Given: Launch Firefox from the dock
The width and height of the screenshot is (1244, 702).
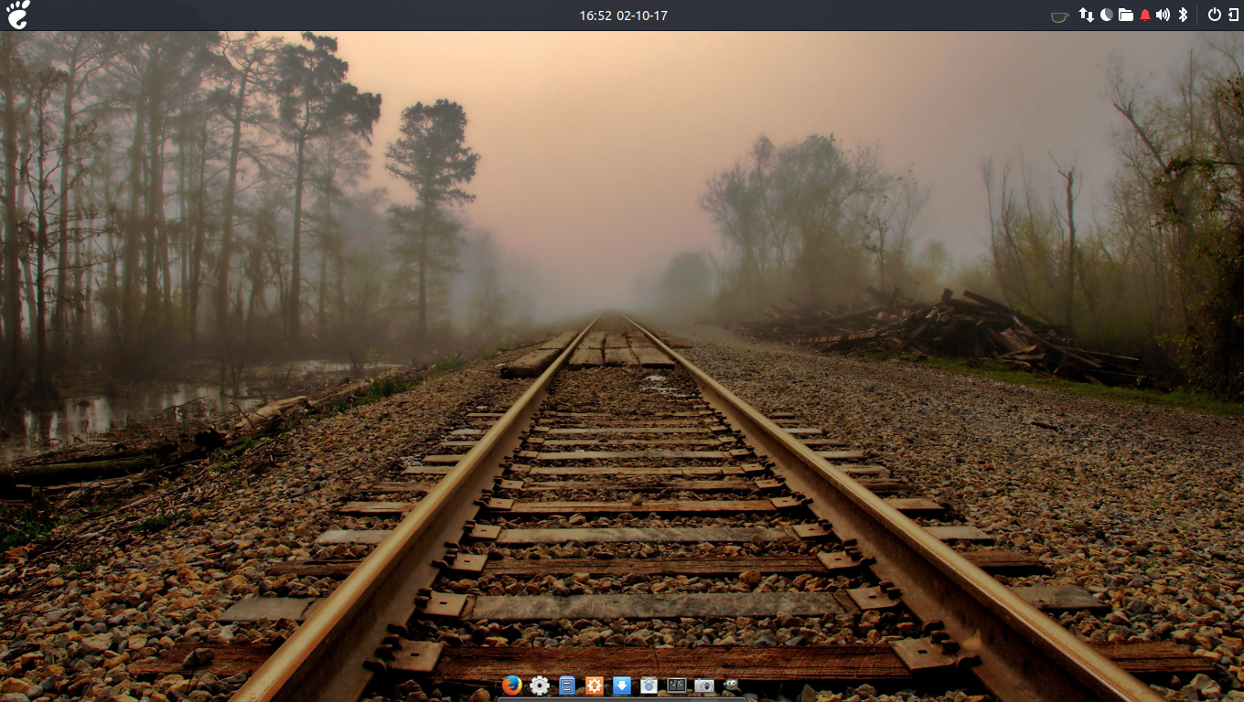Looking at the screenshot, I should point(512,685).
